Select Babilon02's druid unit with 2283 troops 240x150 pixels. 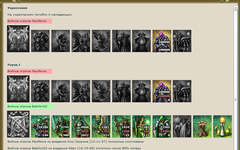click(142, 126)
